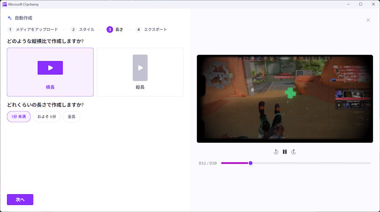Click the どのような縦横比で作成しますか? heading
This screenshot has width=380, height=212.
point(45,41)
